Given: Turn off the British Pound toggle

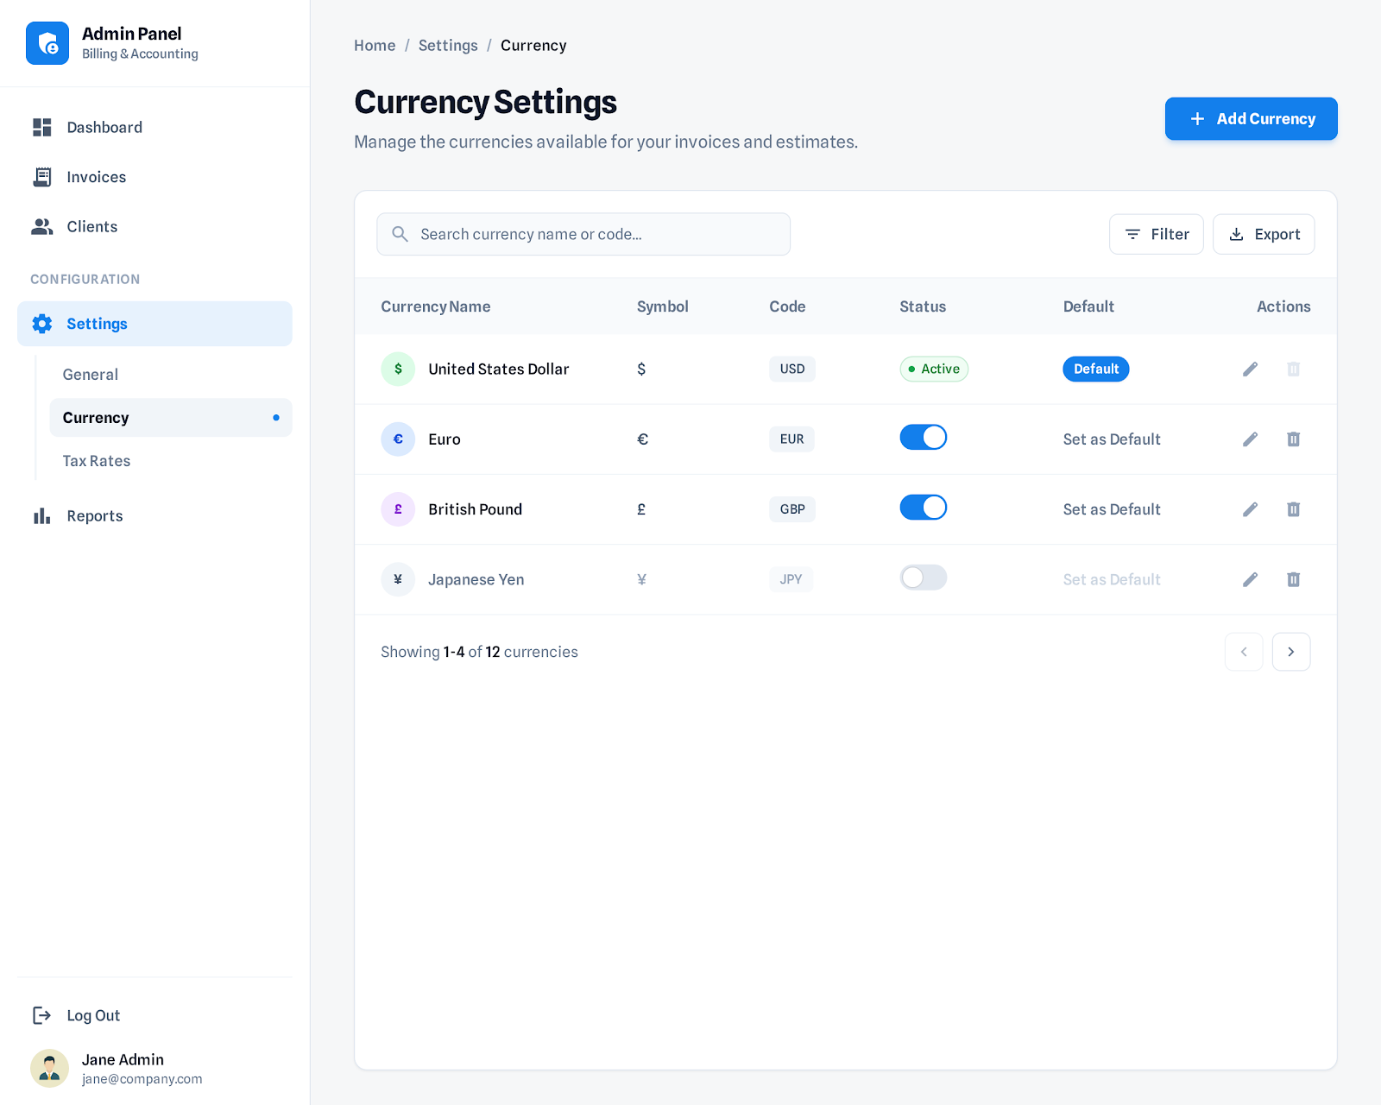Looking at the screenshot, I should [x=923, y=508].
